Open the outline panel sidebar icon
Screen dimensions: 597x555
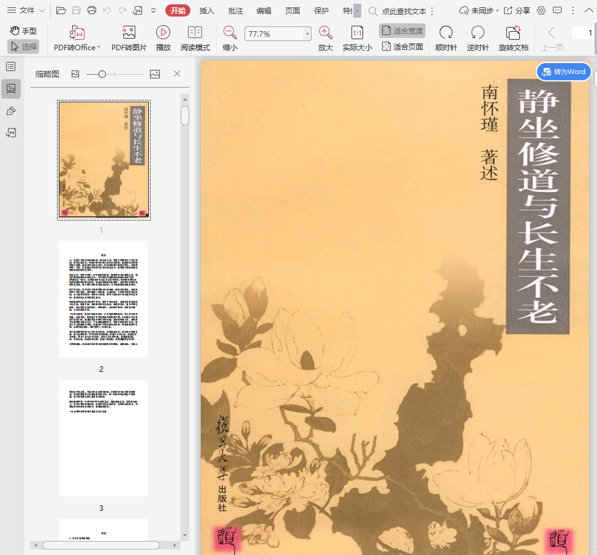(11, 67)
